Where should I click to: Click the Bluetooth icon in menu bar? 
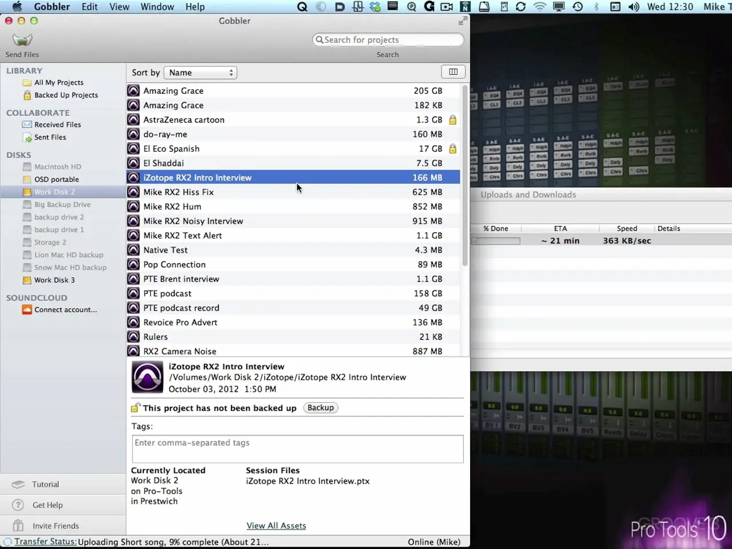(596, 7)
